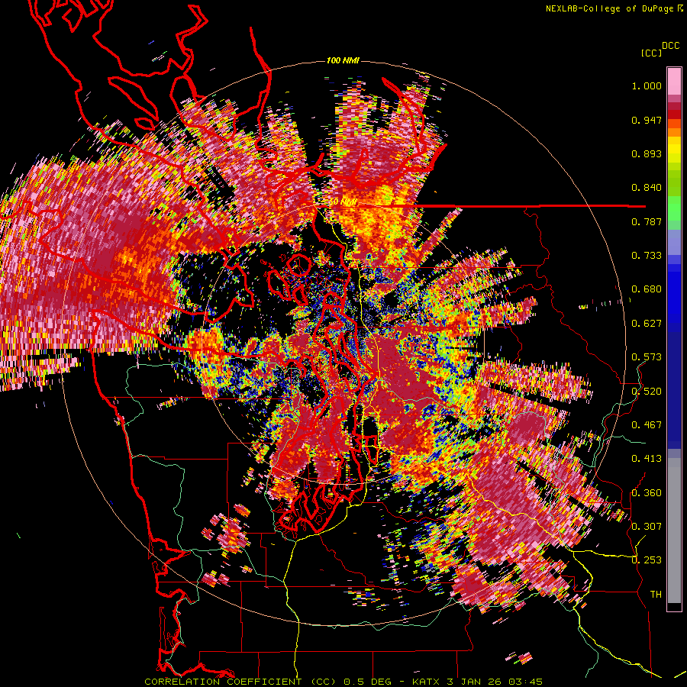Click the 100 NMI range ring label
687x687 pixels.
pos(343,60)
